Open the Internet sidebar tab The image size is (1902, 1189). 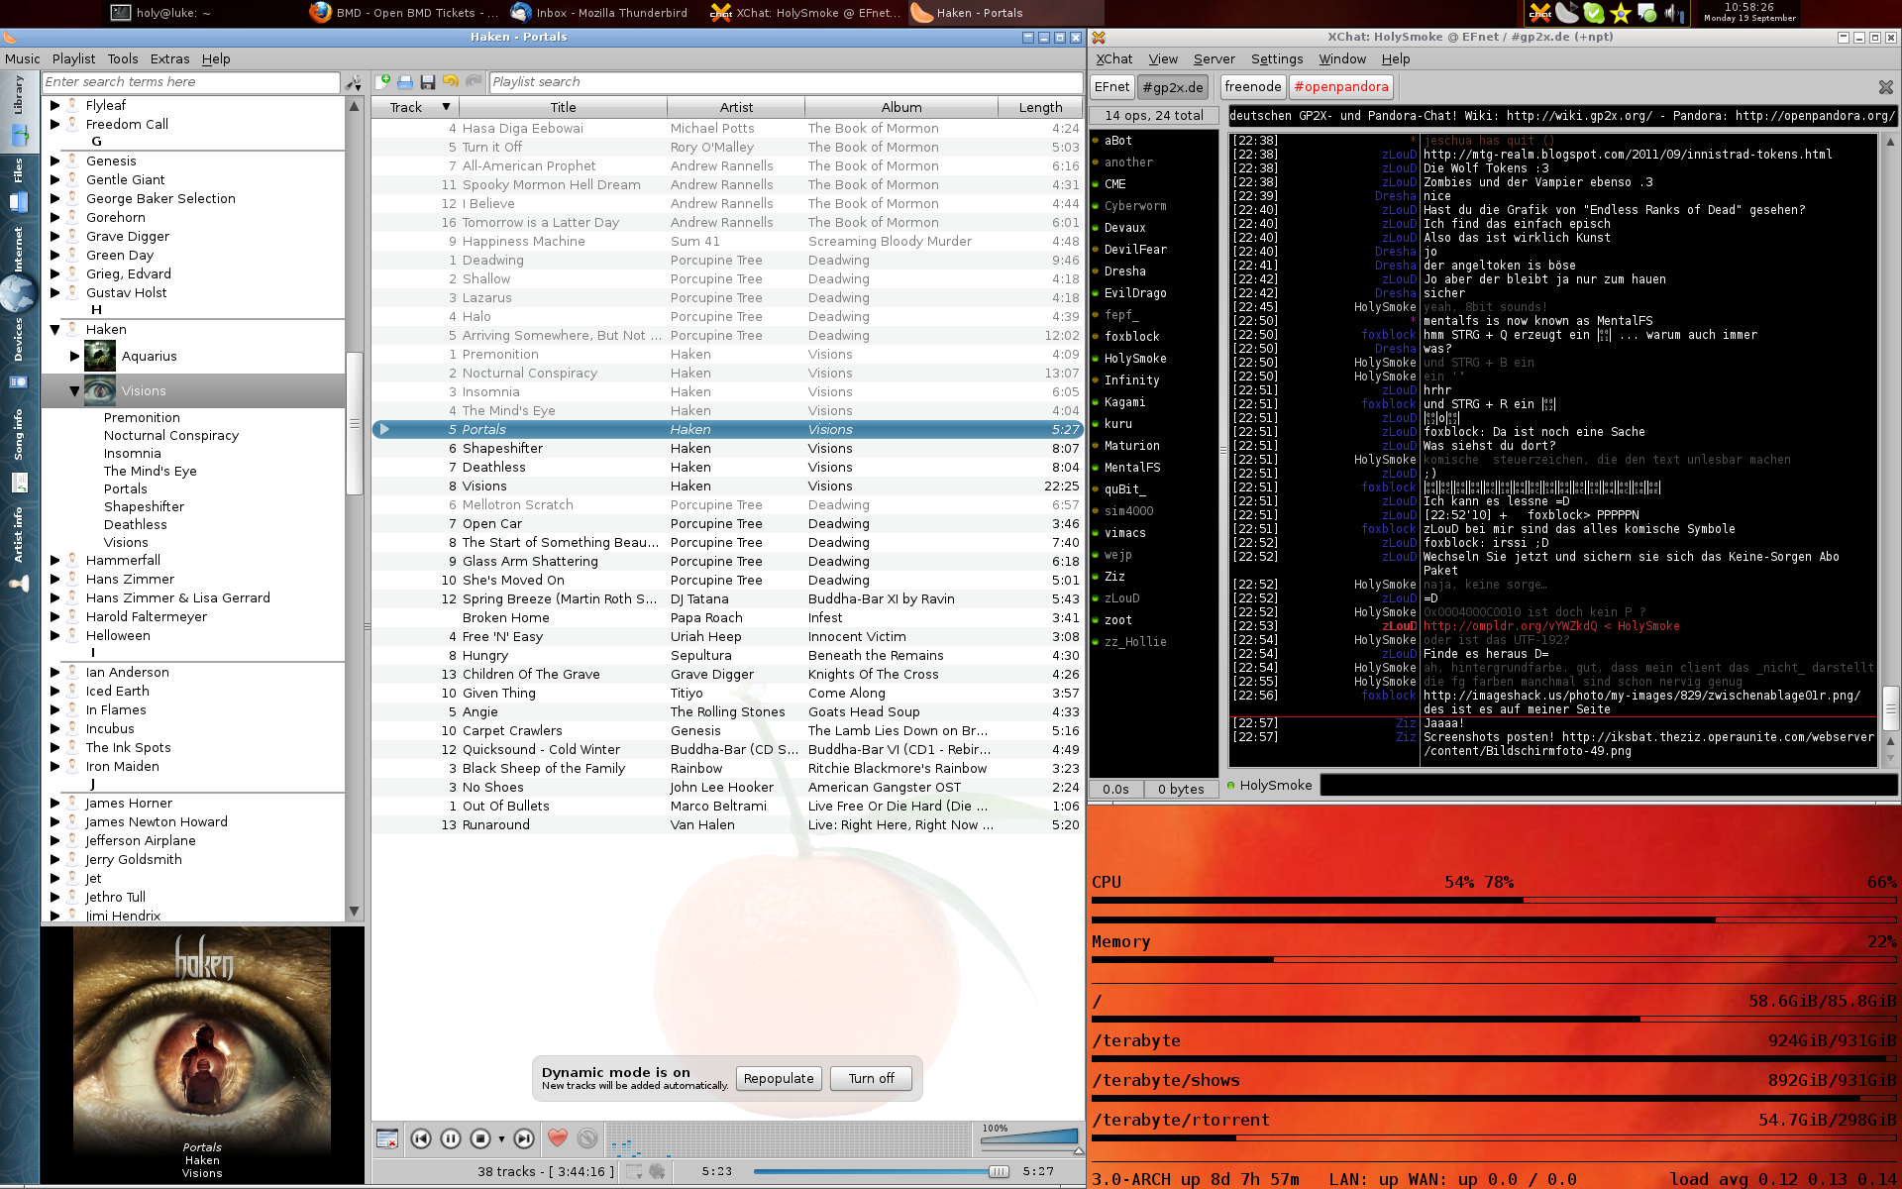[x=19, y=268]
